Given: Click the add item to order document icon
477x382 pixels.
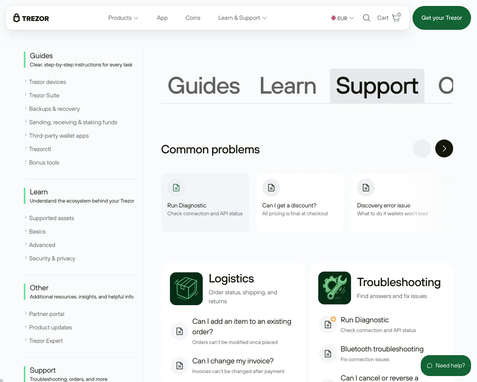Looking at the screenshot, I should coord(180,331).
